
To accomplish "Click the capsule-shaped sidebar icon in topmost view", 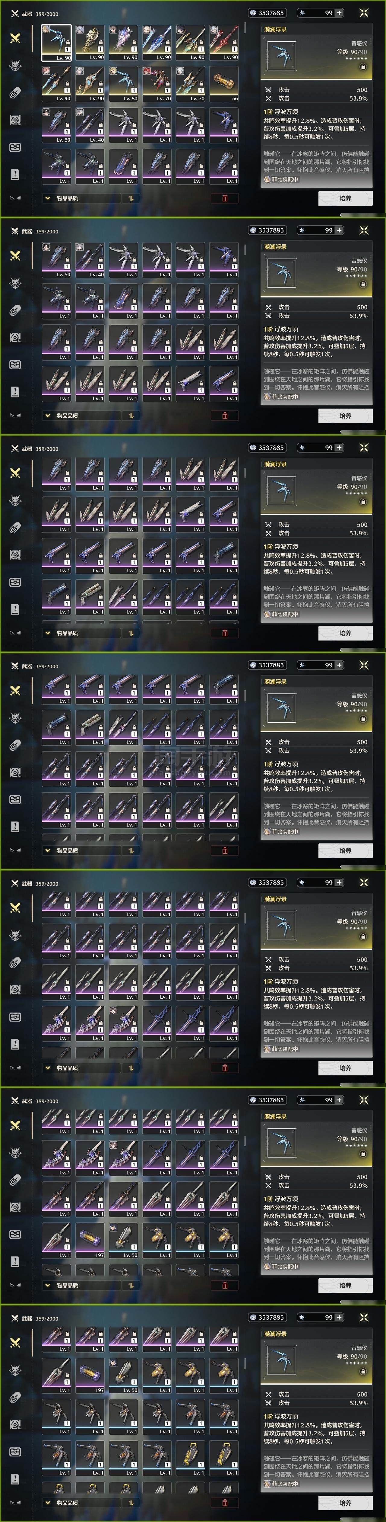I will (x=15, y=93).
